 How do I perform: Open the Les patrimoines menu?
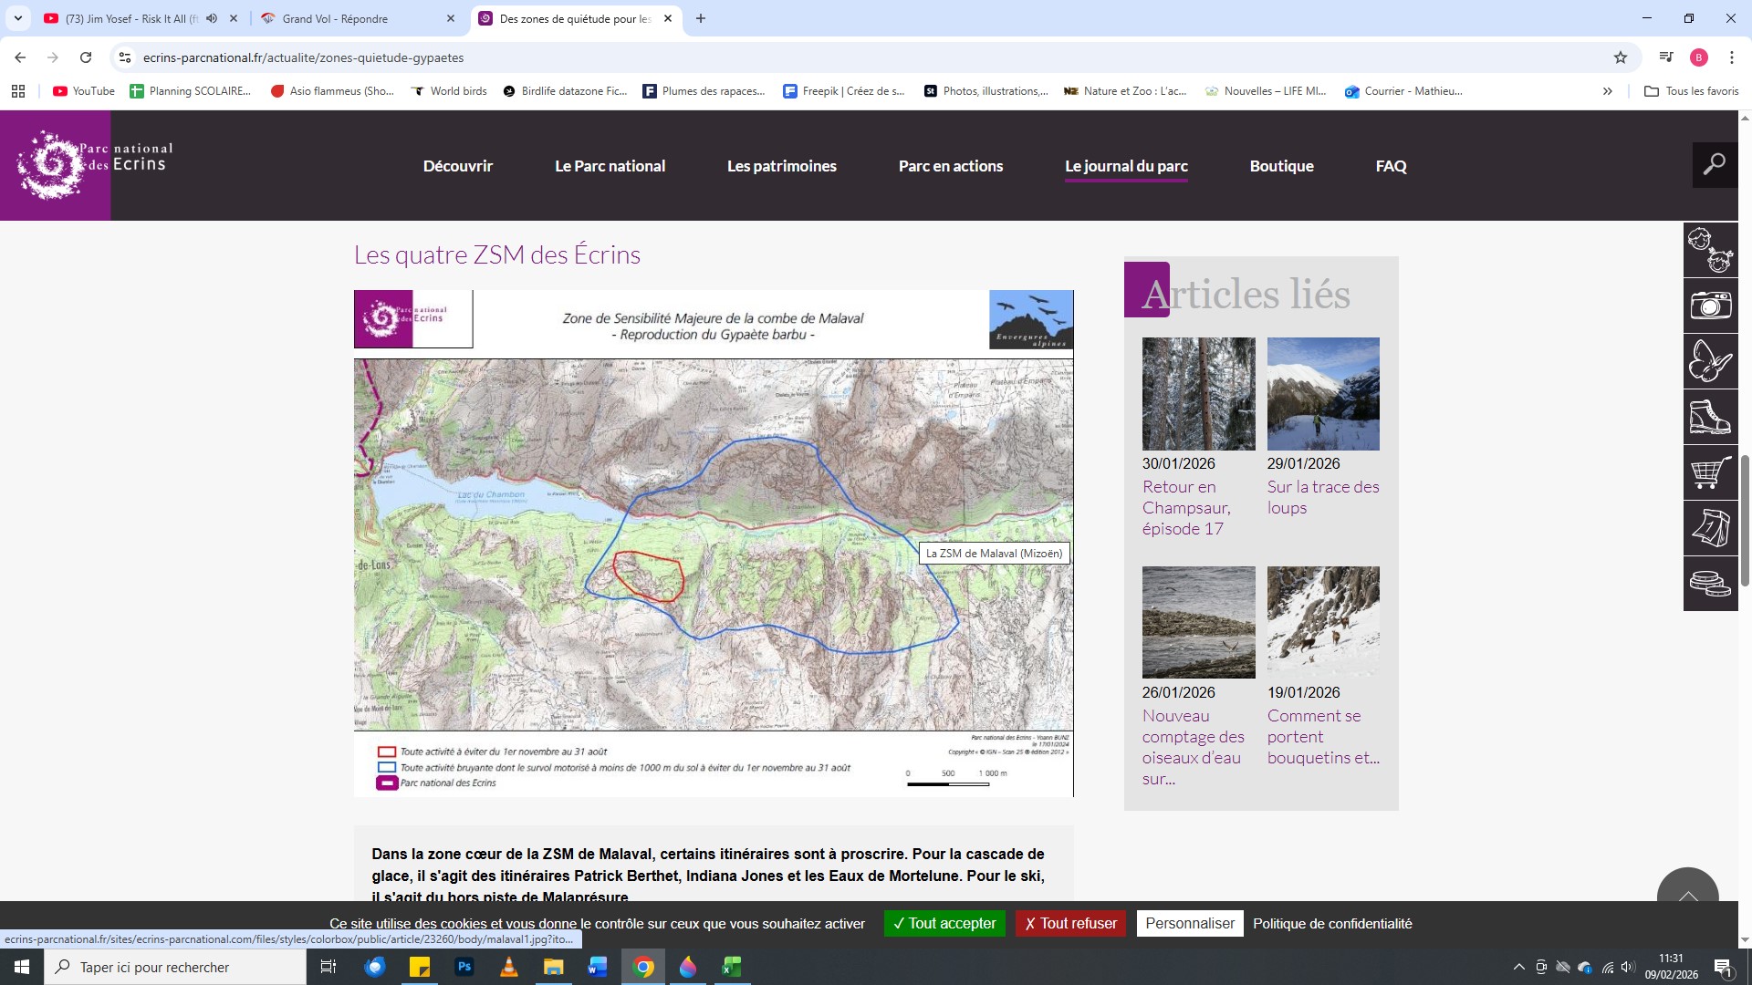(781, 166)
